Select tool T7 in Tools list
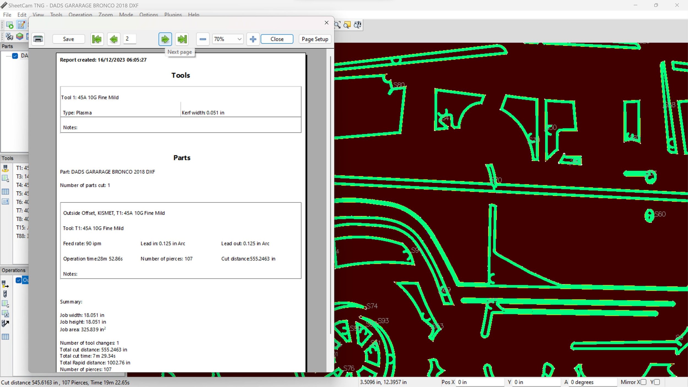Viewport: 688px width, 387px height. coord(22,210)
